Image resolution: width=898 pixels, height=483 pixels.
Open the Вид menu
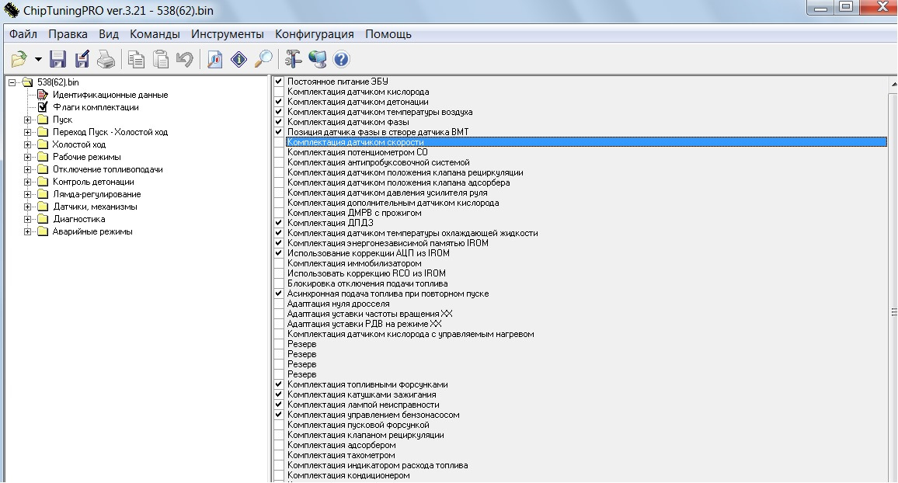click(109, 34)
